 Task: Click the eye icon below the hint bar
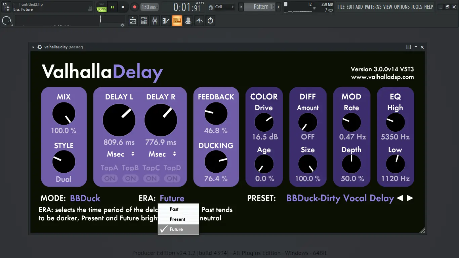(123, 25)
